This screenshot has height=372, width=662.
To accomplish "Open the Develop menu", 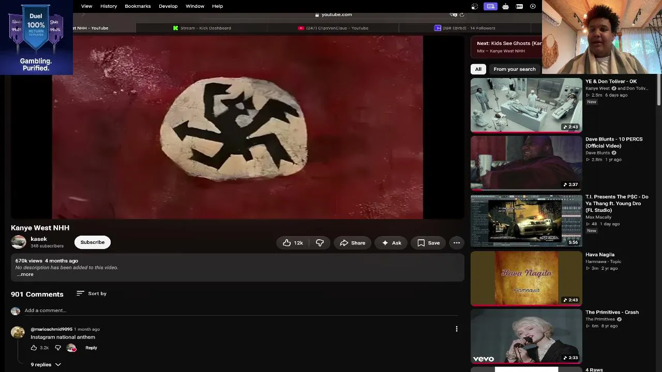I will (168, 6).
